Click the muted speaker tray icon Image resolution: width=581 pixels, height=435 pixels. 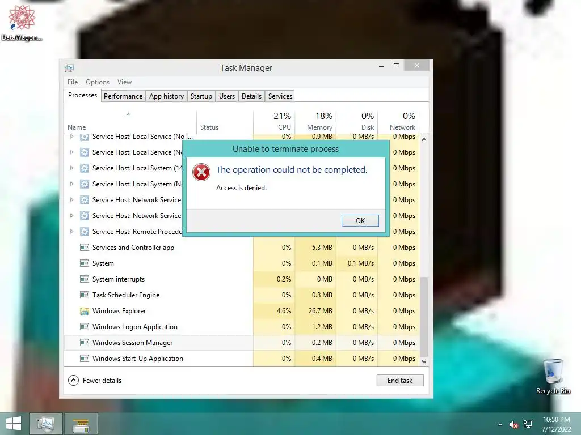point(513,424)
